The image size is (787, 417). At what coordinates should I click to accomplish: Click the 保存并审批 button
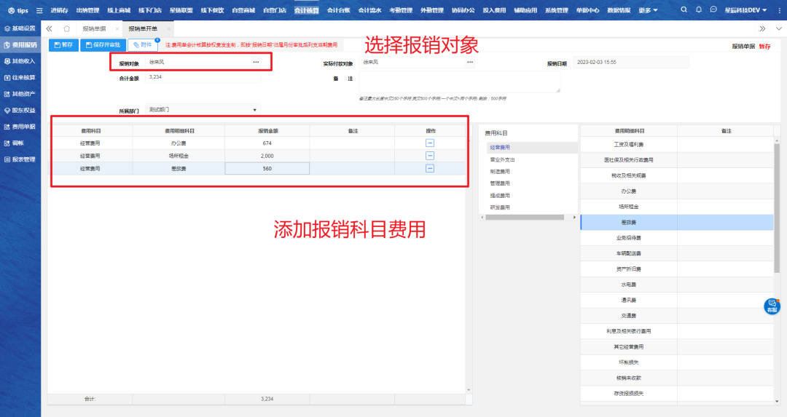pos(103,45)
